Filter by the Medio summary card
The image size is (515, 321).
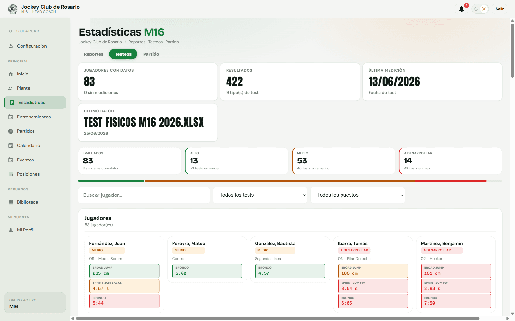tap(343, 161)
